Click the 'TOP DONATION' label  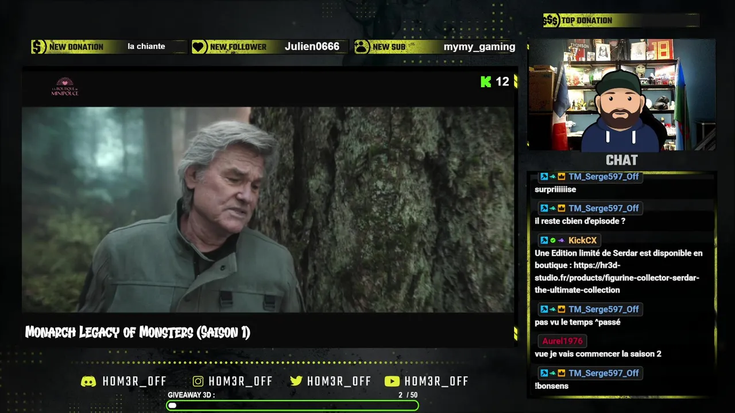587,21
